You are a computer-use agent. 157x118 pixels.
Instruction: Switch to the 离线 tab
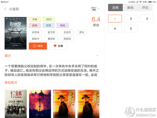pos(130,8)
